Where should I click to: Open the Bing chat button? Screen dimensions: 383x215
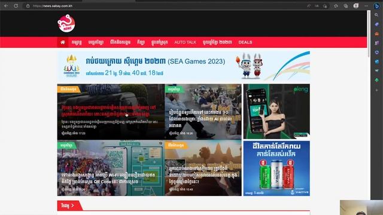[x=376, y=6]
